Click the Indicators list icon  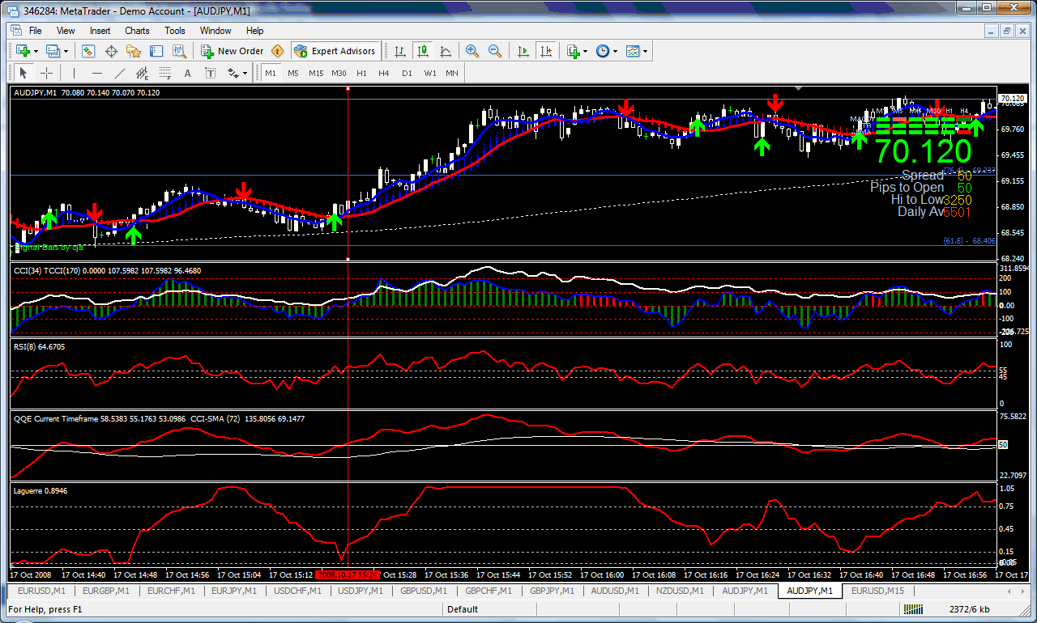pos(574,51)
